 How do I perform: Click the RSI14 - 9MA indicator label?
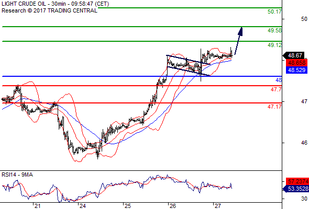[17, 175]
